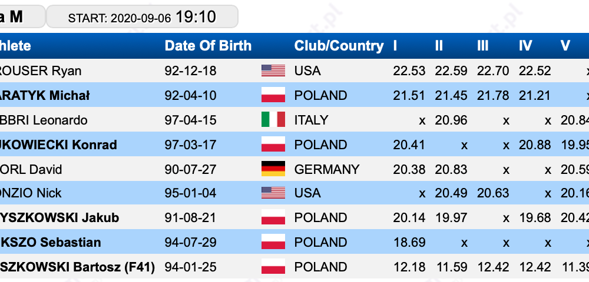Click the Italy flag icon

(273, 120)
